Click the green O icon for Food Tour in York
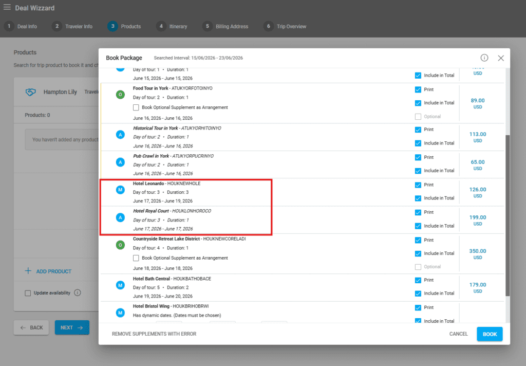Image resolution: width=526 pixels, height=366 pixels. pyautogui.click(x=120, y=95)
